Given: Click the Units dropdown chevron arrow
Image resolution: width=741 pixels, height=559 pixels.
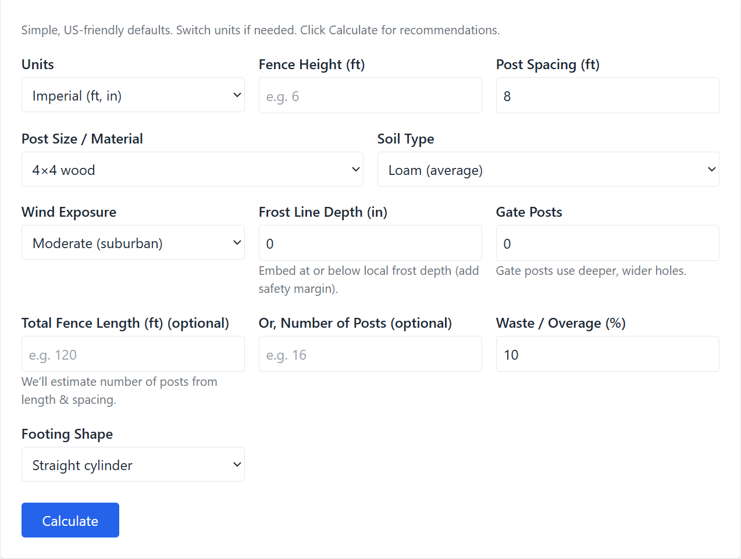Looking at the screenshot, I should 237,95.
